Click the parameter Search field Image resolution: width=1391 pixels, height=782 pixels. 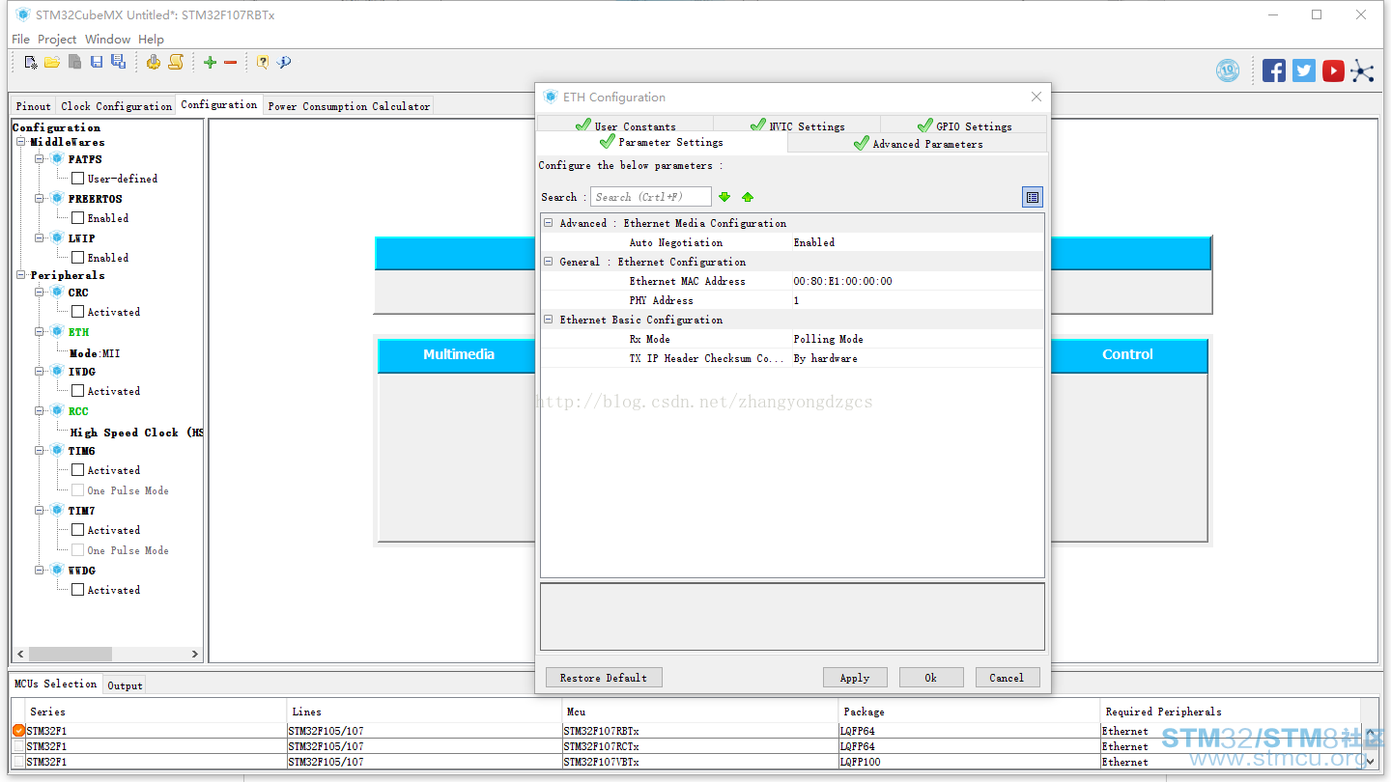click(651, 197)
